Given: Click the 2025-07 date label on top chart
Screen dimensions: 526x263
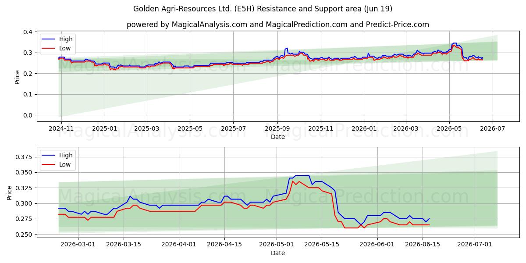Looking at the screenshot, I should (x=234, y=128).
